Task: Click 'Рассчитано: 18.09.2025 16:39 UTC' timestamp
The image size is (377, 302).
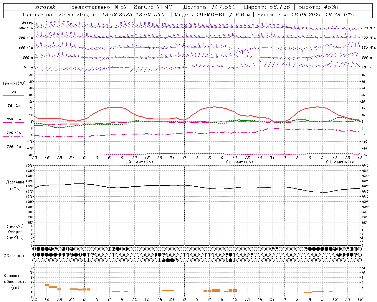Action: pyautogui.click(x=306, y=14)
